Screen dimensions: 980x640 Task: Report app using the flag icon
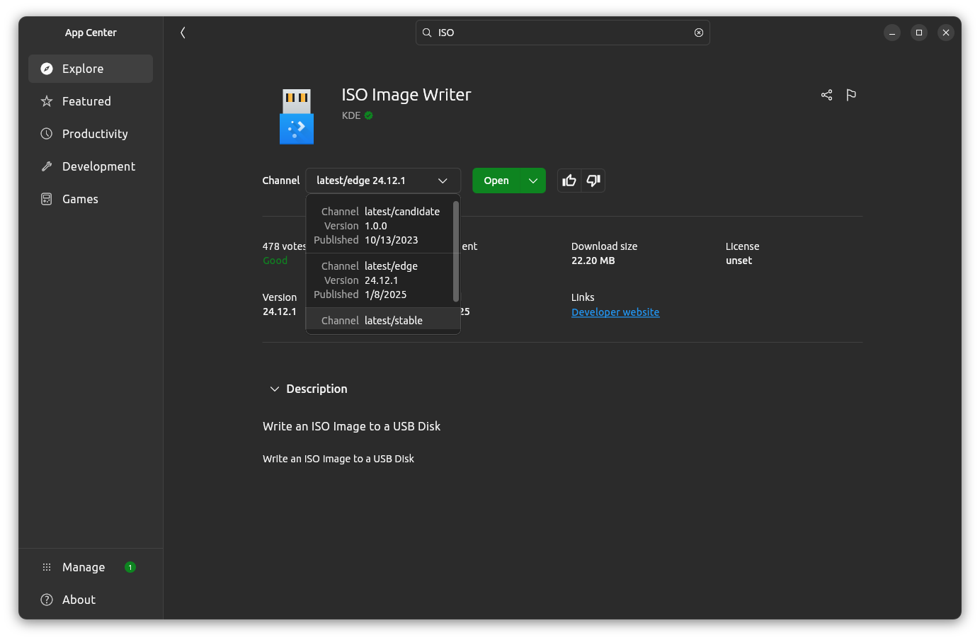[851, 95]
